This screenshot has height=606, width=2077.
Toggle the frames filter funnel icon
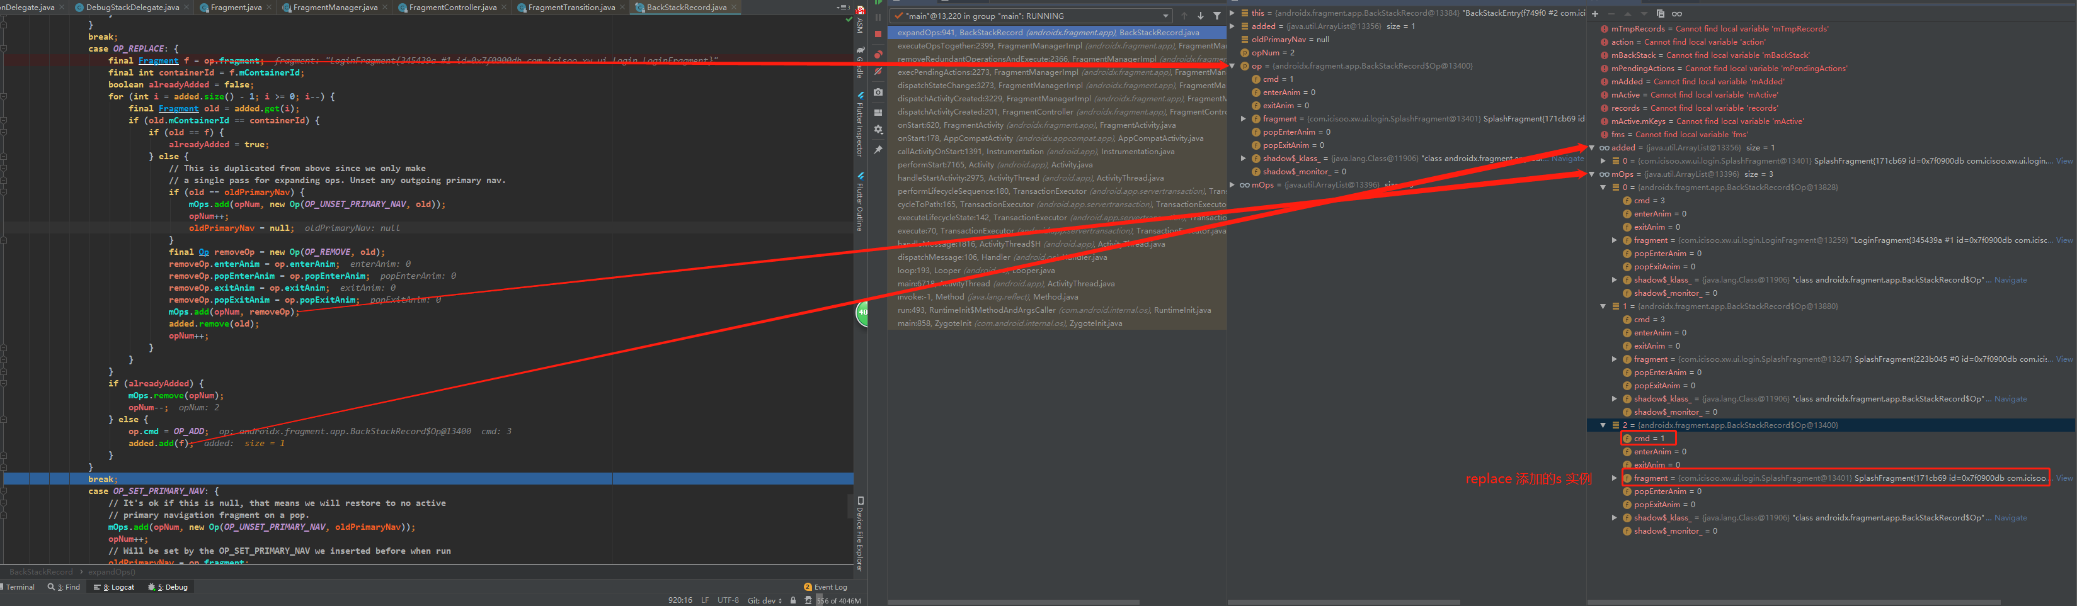pyautogui.click(x=1216, y=16)
